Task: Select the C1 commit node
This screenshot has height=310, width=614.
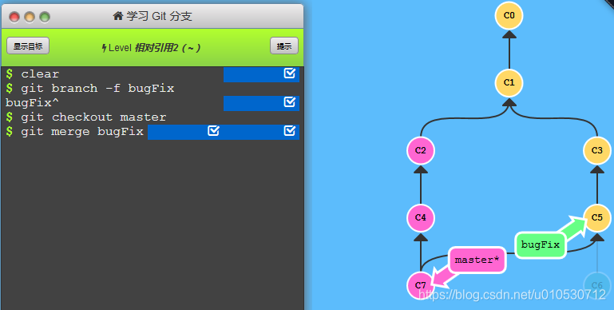Action: pyautogui.click(x=509, y=82)
